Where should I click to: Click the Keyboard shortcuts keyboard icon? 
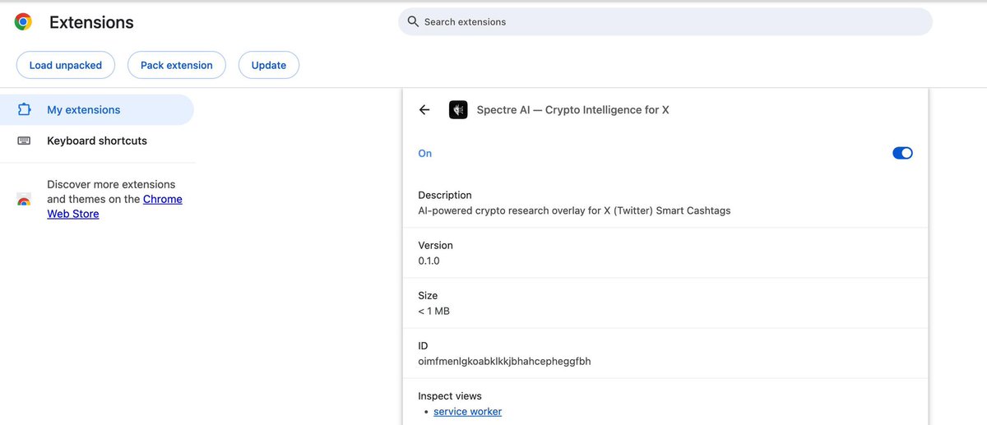tap(24, 141)
